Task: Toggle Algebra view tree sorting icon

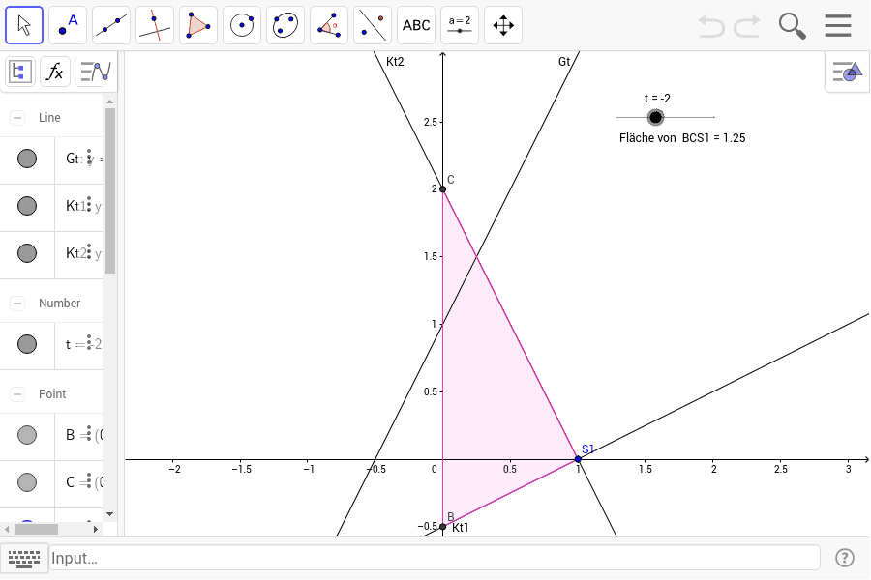Action: 20,72
